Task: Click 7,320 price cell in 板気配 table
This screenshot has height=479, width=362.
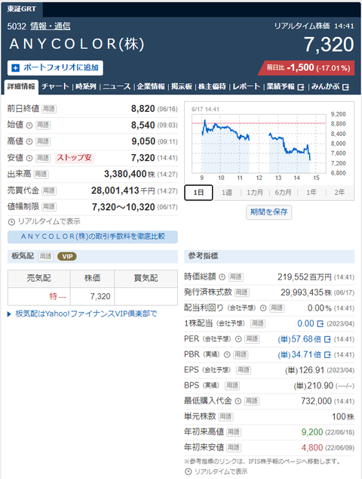Action: [92, 296]
